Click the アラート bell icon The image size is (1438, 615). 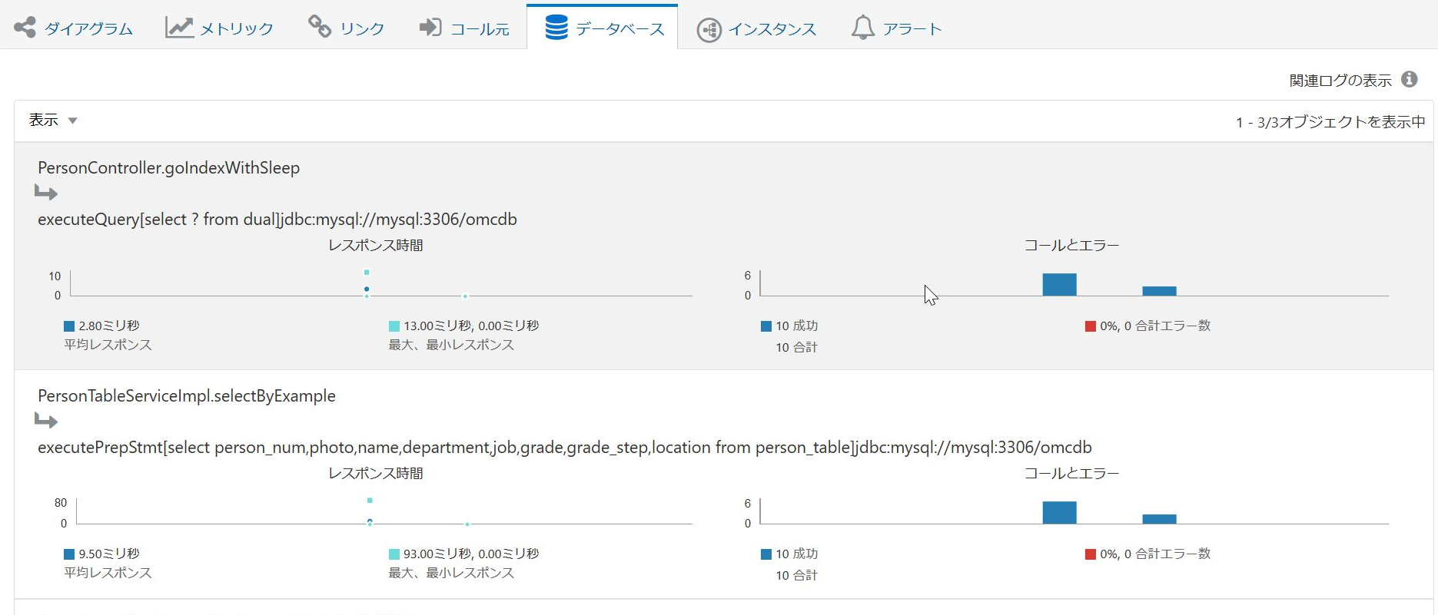point(863,28)
